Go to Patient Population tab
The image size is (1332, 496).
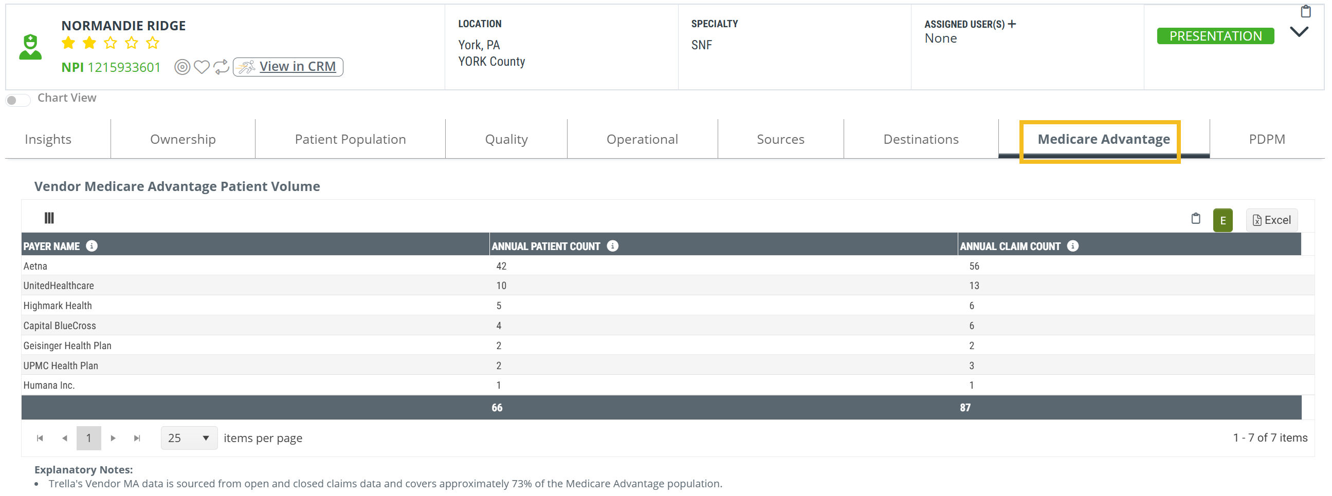point(350,139)
